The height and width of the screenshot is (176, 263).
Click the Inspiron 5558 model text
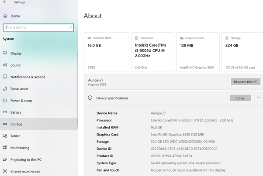point(97,85)
